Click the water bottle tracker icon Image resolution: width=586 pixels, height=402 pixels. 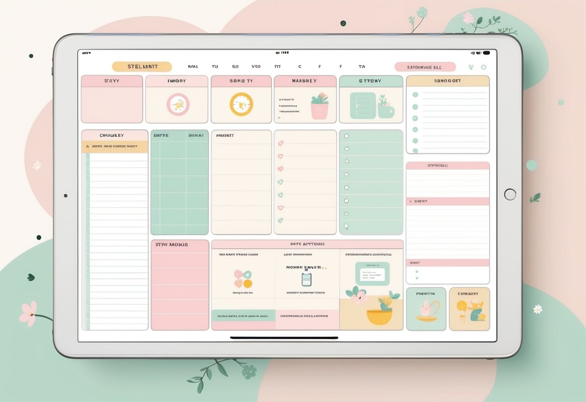pos(306,278)
